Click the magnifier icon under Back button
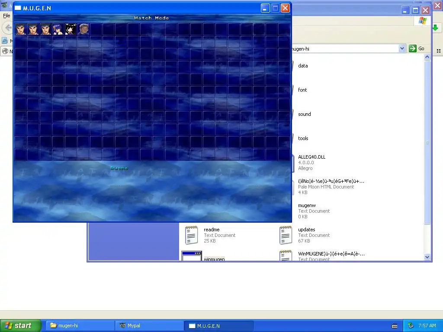443x332 pixels. (5, 41)
